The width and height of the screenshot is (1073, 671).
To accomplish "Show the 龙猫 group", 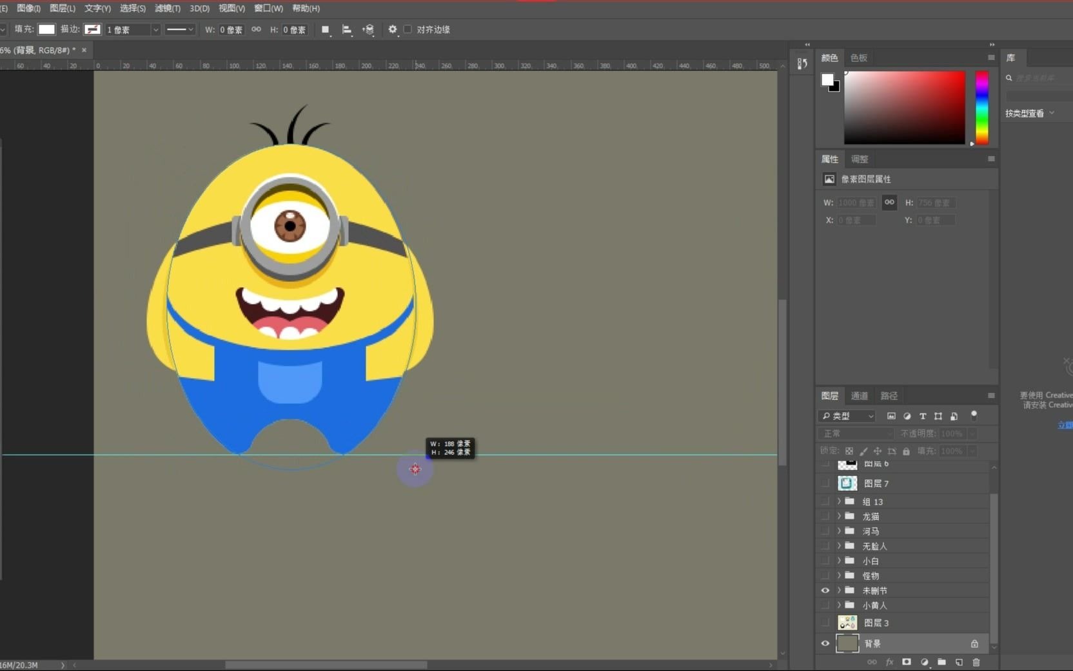I will coord(825,516).
